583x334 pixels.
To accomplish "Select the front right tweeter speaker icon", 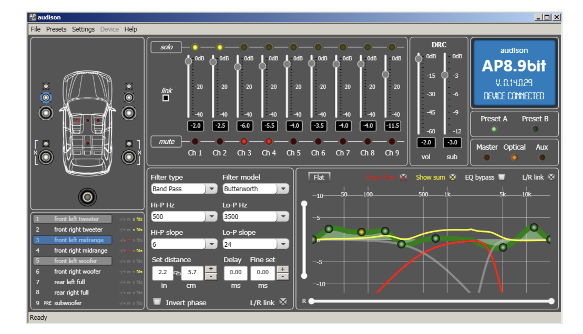I will click(129, 86).
